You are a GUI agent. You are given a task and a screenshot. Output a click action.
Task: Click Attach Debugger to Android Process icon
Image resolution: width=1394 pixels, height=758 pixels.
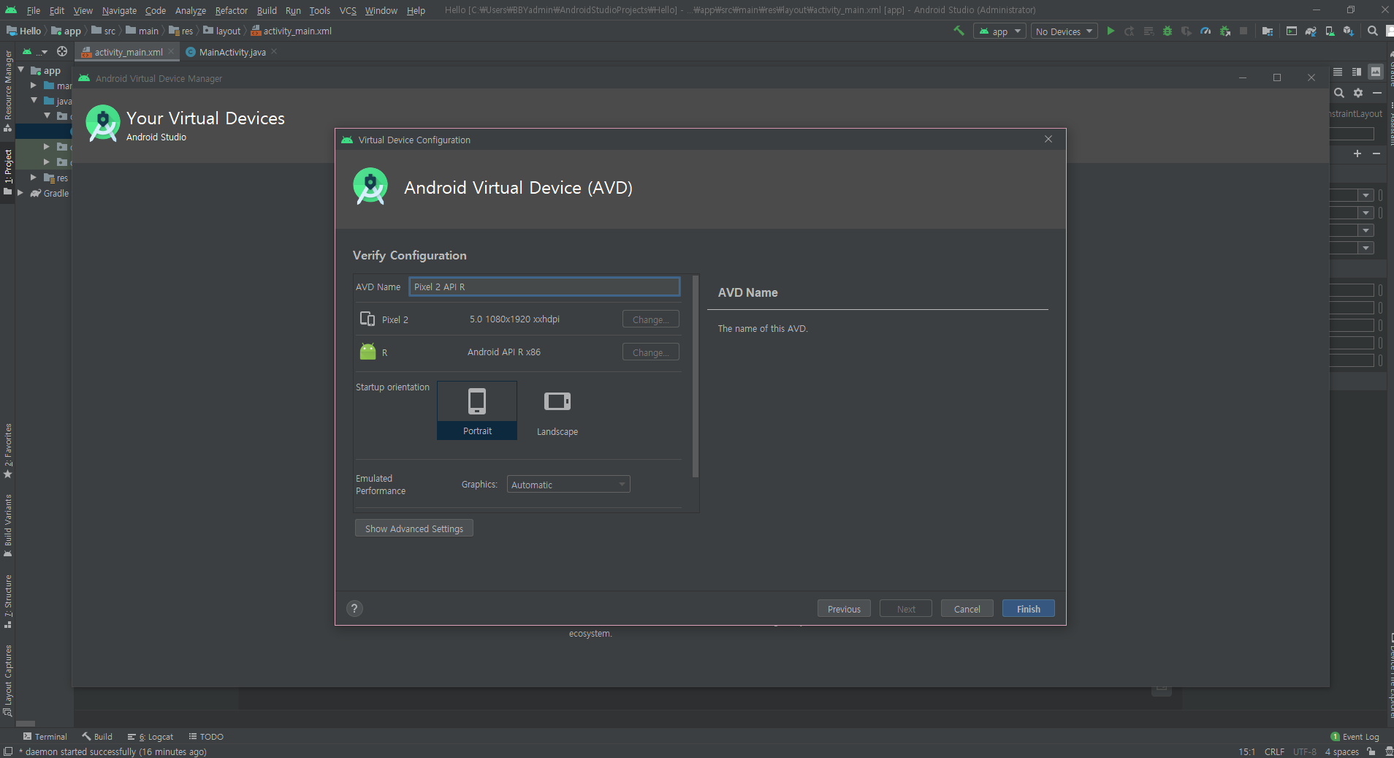1225,31
